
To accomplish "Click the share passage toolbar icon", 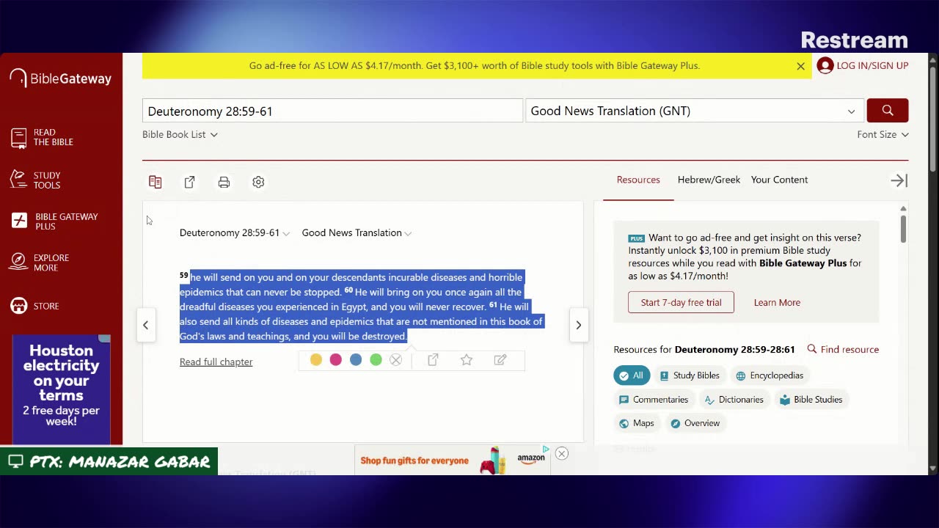I will click(x=189, y=182).
